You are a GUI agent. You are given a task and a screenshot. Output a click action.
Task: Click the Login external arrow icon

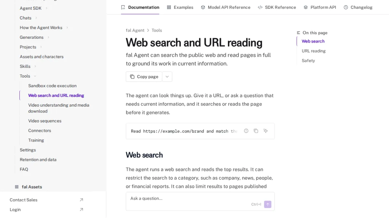coord(81,210)
